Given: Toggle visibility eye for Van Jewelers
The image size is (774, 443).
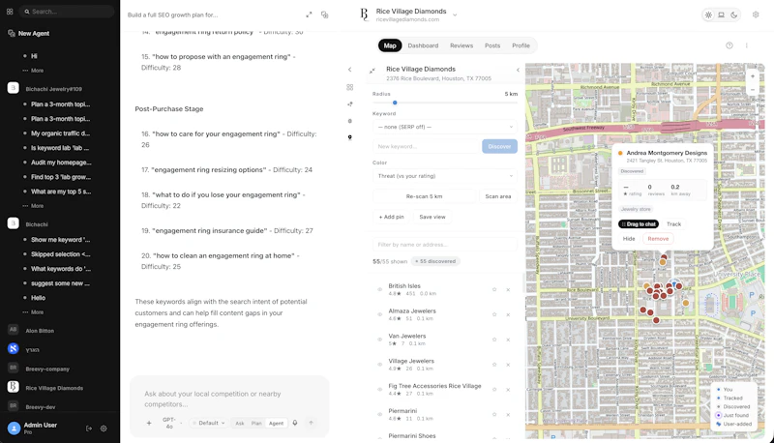Looking at the screenshot, I should pos(379,340).
